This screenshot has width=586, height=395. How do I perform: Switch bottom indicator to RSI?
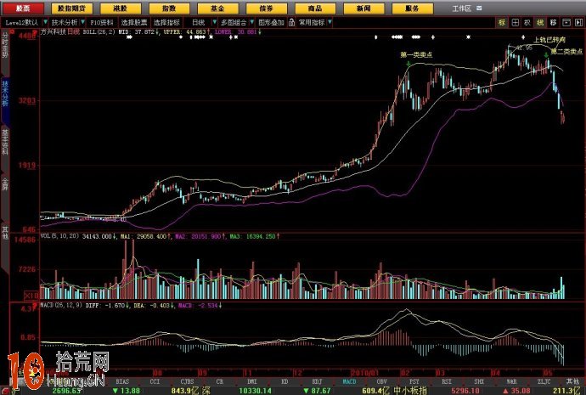pos(446,381)
